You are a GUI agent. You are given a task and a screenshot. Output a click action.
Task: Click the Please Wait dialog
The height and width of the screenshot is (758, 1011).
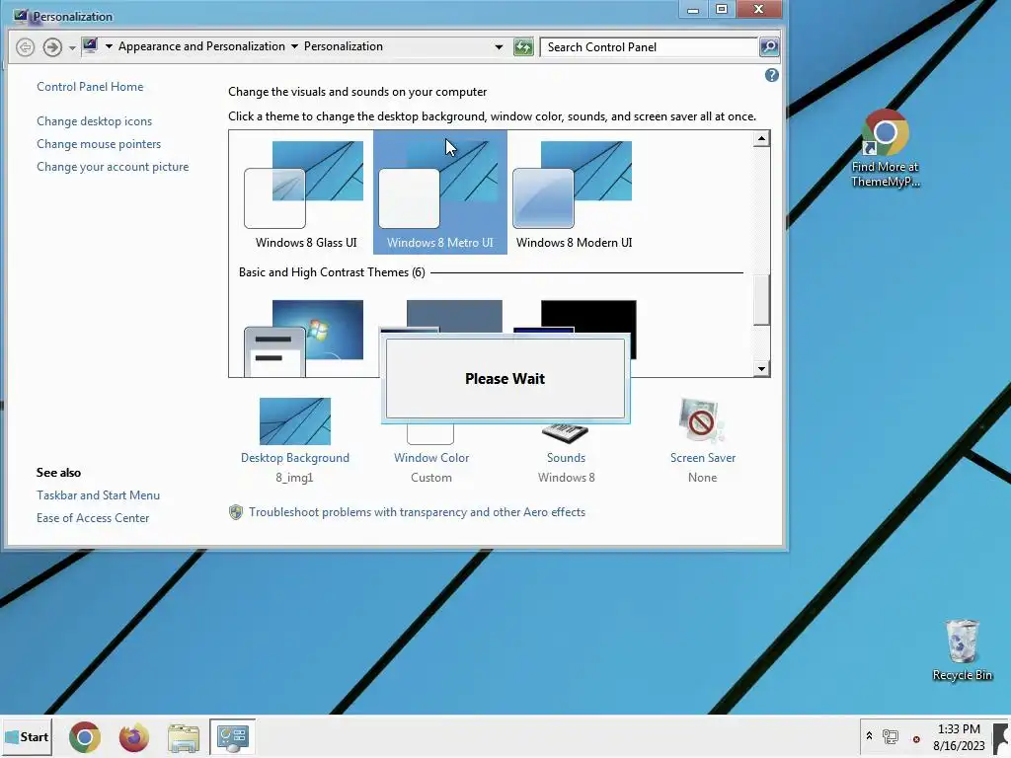pyautogui.click(x=505, y=378)
